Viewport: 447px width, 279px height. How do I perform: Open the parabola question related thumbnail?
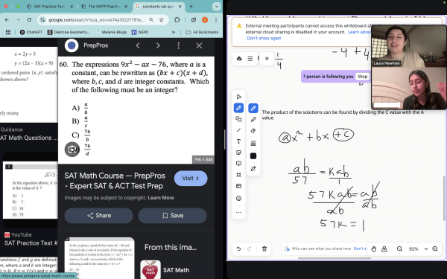point(100,258)
